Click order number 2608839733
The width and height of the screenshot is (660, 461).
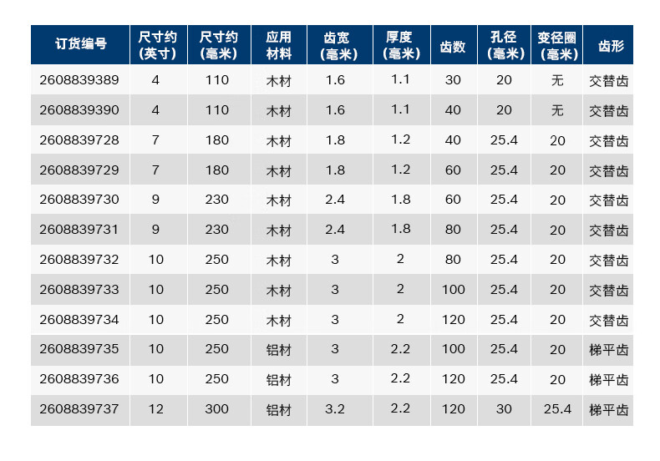(x=79, y=290)
